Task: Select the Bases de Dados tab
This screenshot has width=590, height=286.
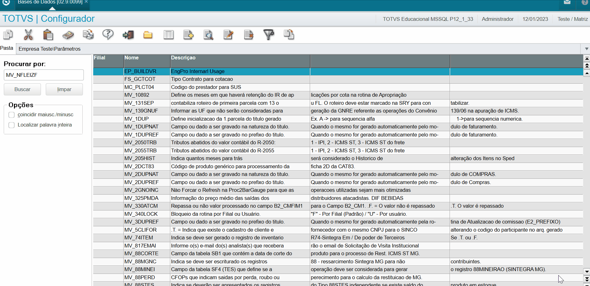Action: pyautogui.click(x=50, y=2)
